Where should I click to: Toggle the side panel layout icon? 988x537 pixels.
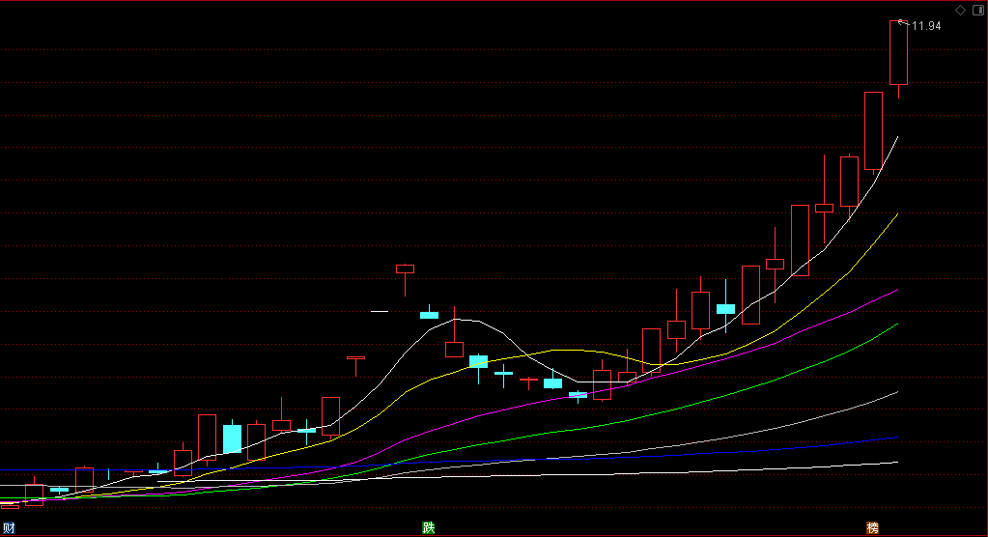(978, 10)
